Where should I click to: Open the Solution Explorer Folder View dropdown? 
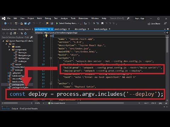[30, 29]
